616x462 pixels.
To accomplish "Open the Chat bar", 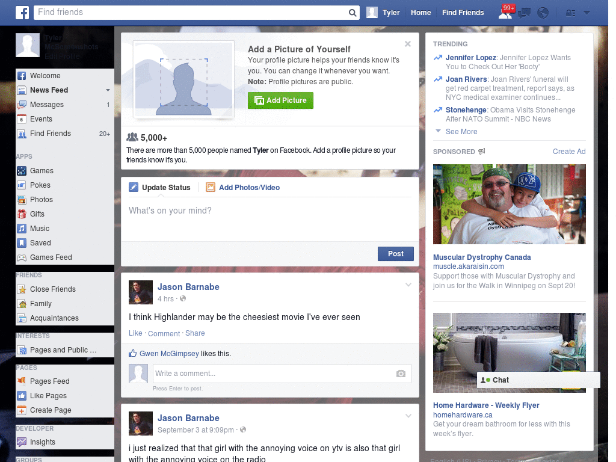I will tap(538, 380).
